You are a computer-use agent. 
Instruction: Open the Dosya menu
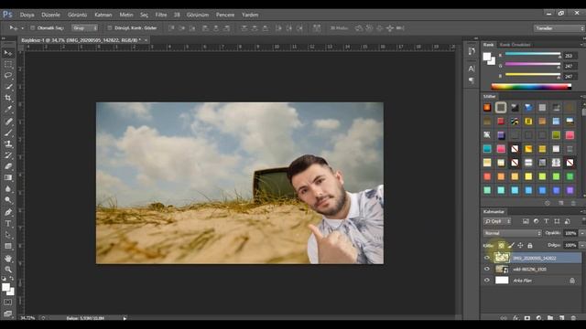[27, 15]
